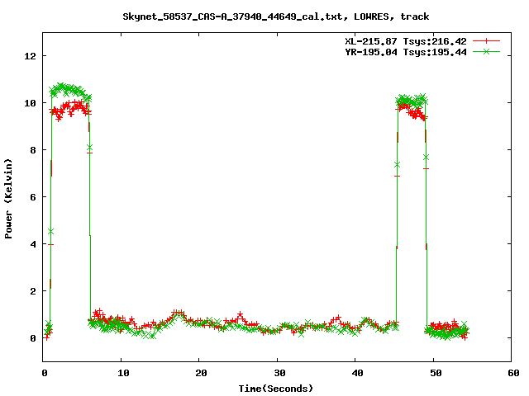
Task: Click x-axis tick label '50'
Action: 436,373
